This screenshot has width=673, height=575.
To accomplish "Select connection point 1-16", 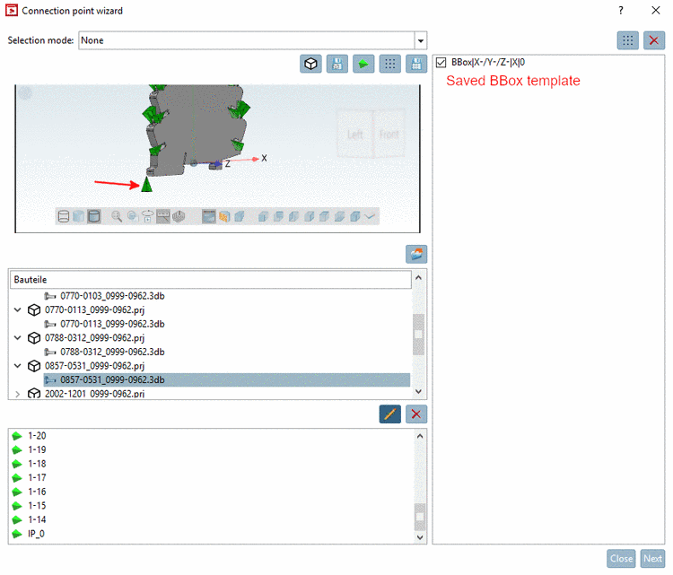I will tap(37, 492).
